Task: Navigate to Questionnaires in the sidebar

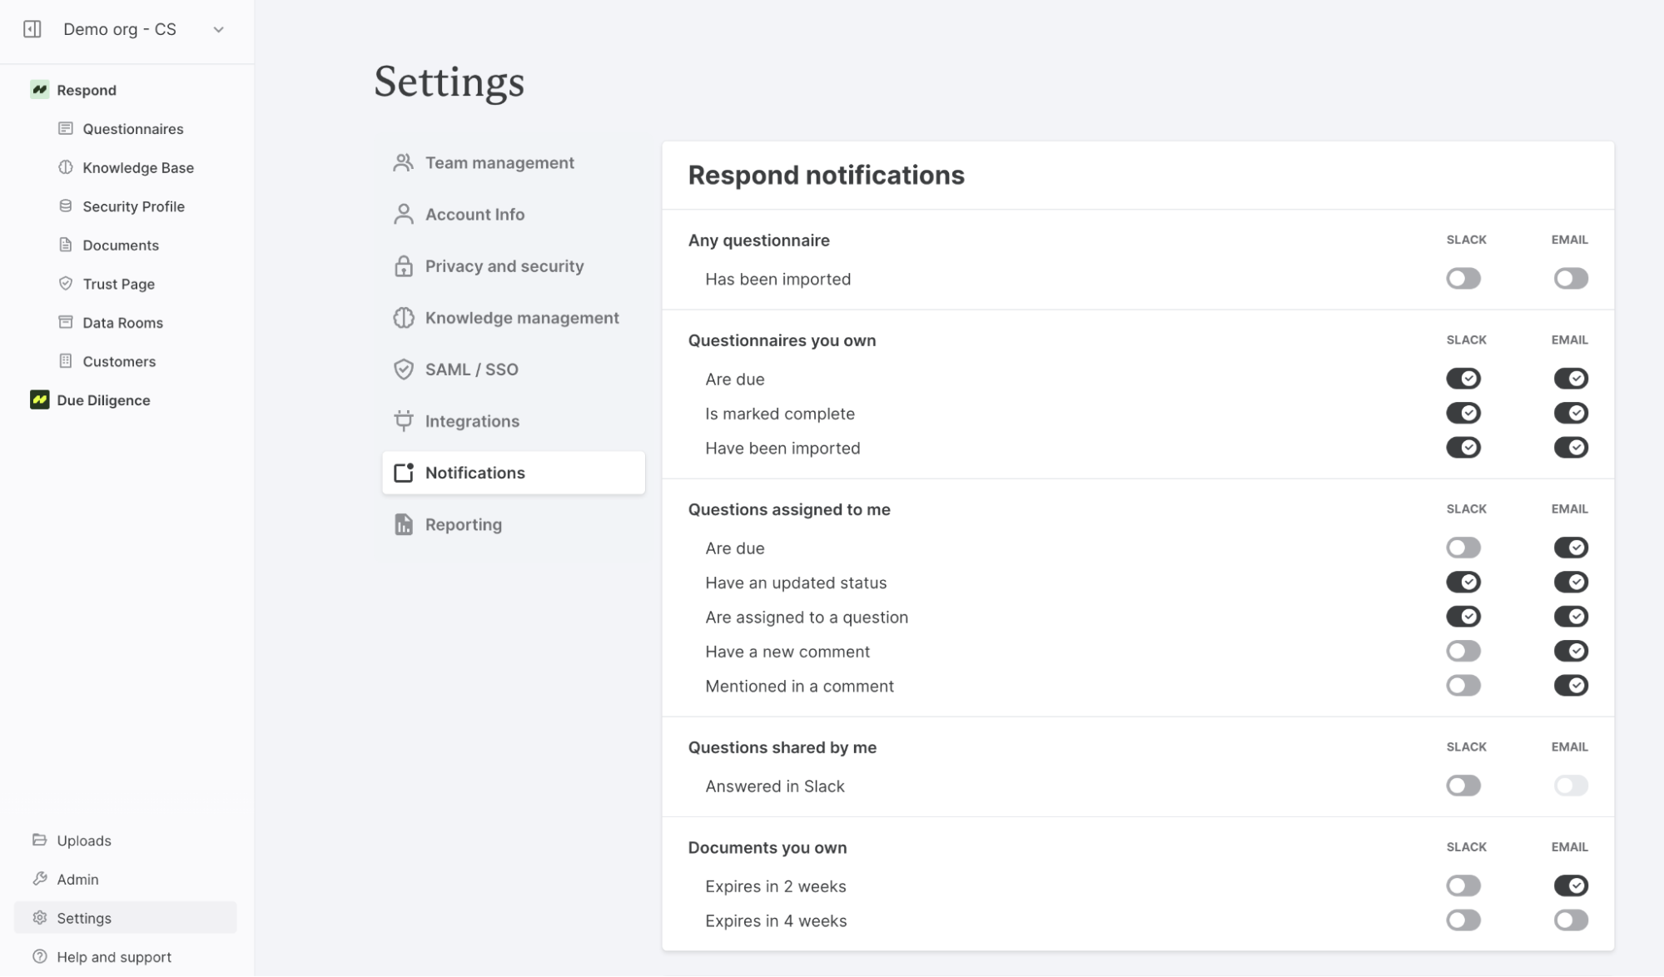Action: pyautogui.click(x=133, y=128)
